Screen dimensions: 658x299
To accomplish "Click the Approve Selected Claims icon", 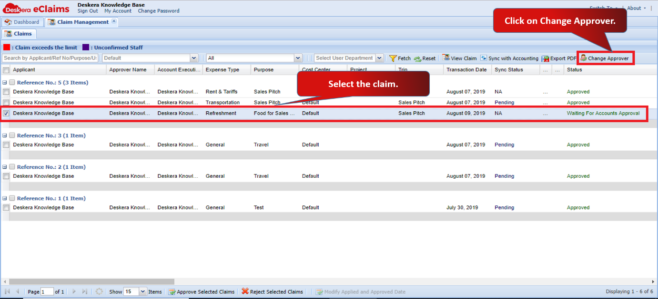I will 172,292.
